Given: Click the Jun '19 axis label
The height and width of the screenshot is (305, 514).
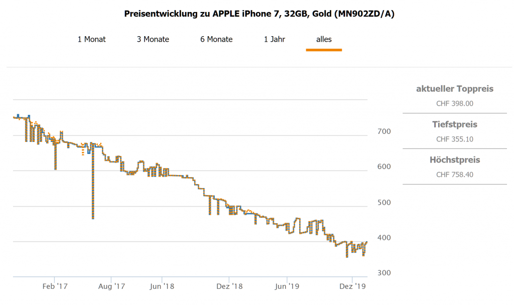Looking at the screenshot, I should tap(287, 286).
